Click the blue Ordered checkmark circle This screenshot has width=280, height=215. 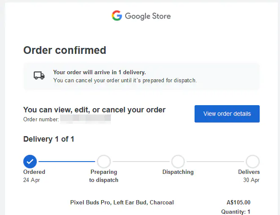pyautogui.click(x=30, y=162)
